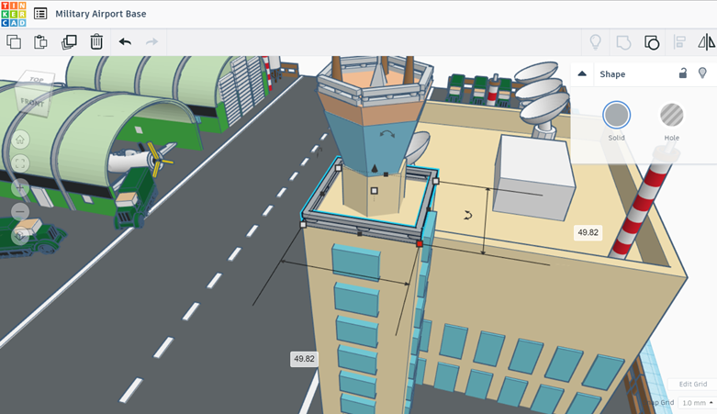The image size is (717, 414).
Task: Select the Solid shape option
Action: tap(616, 115)
